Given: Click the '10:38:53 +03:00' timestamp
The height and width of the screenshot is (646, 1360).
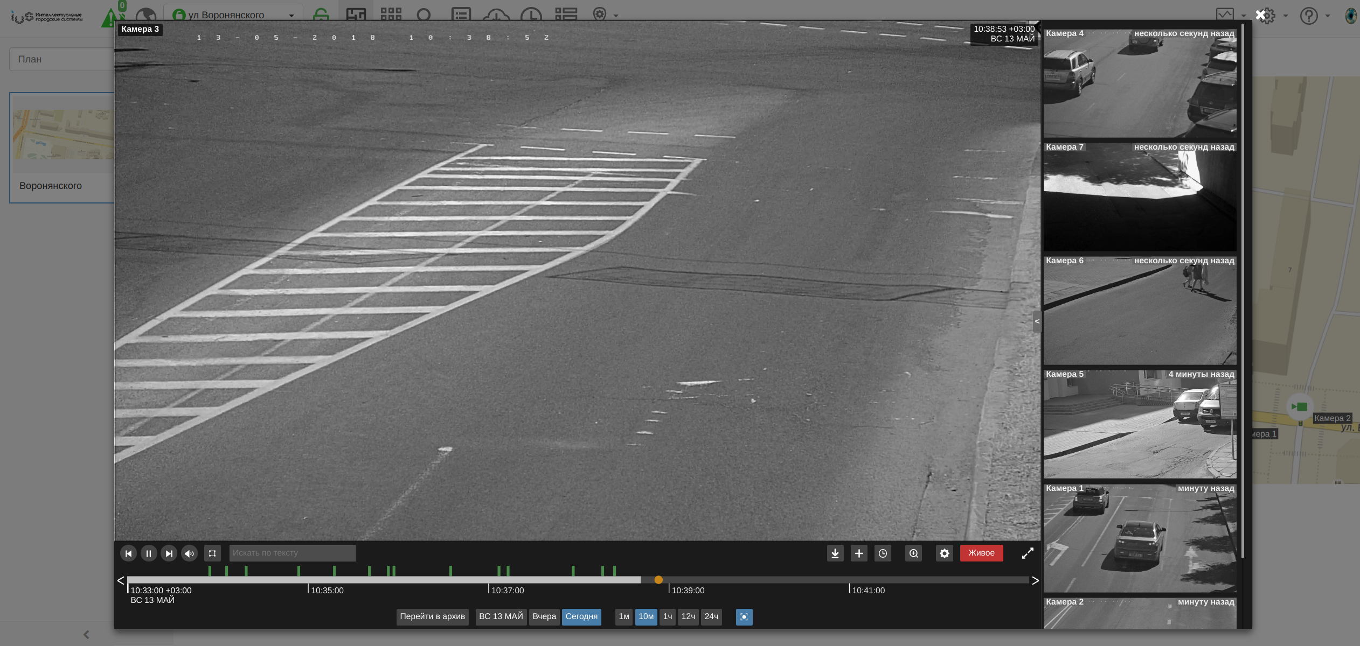Looking at the screenshot, I should click(1004, 29).
